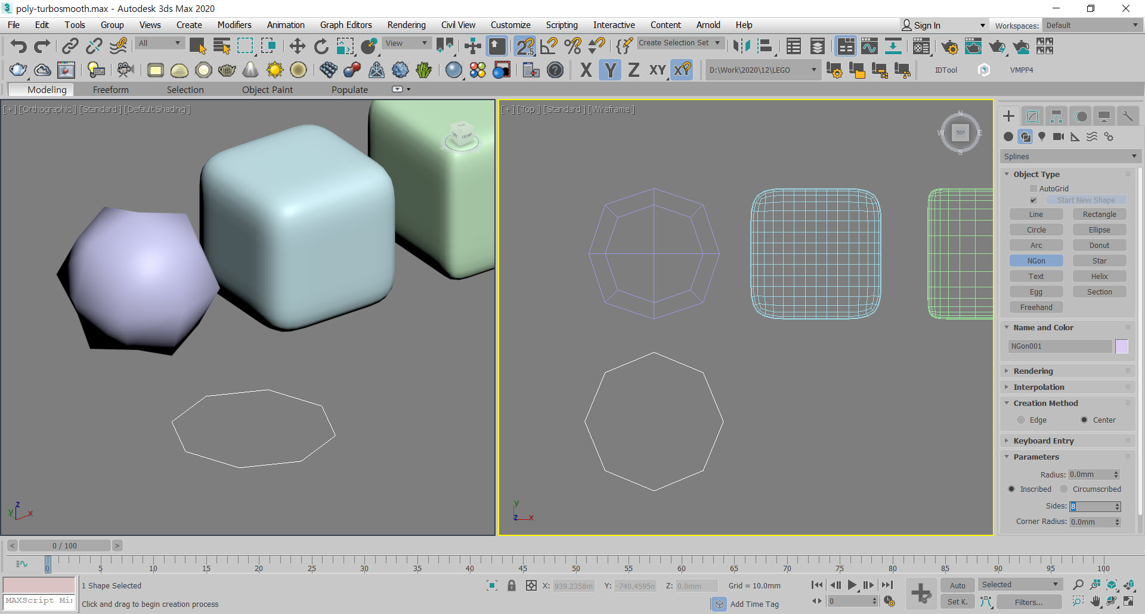Toggle 2.5D Snaps icon
This screenshot has width=1145, height=614.
525,46
